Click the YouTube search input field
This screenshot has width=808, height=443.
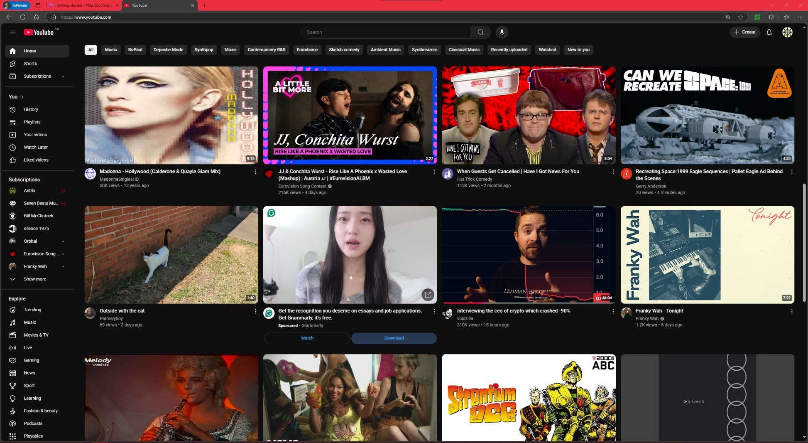(386, 32)
